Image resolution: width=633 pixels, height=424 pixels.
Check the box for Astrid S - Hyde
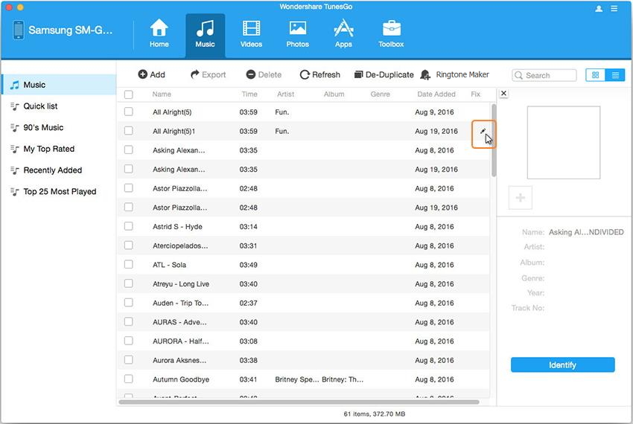pos(129,226)
